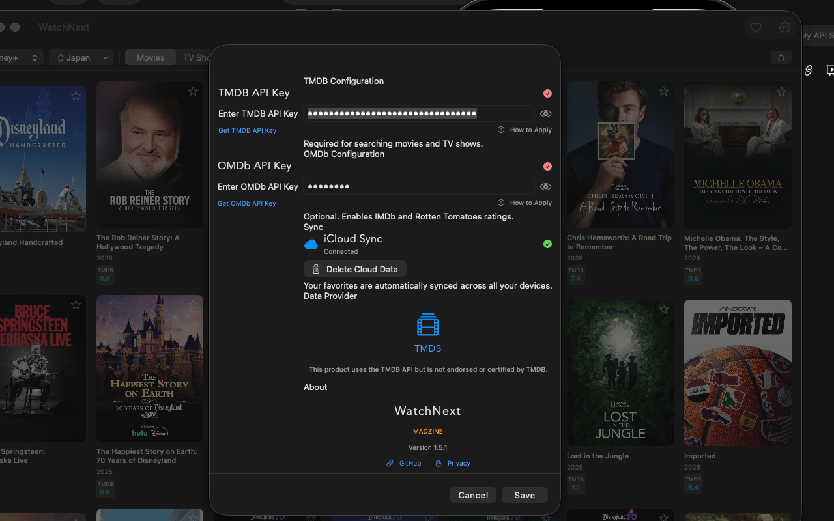
Task: Favorite Lost in the Jungle with star
Action: (x=663, y=309)
